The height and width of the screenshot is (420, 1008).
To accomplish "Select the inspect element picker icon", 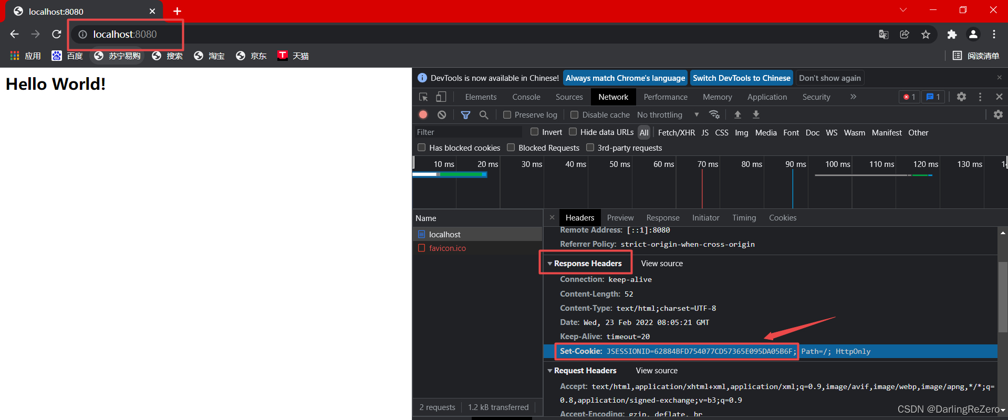I will click(x=423, y=97).
